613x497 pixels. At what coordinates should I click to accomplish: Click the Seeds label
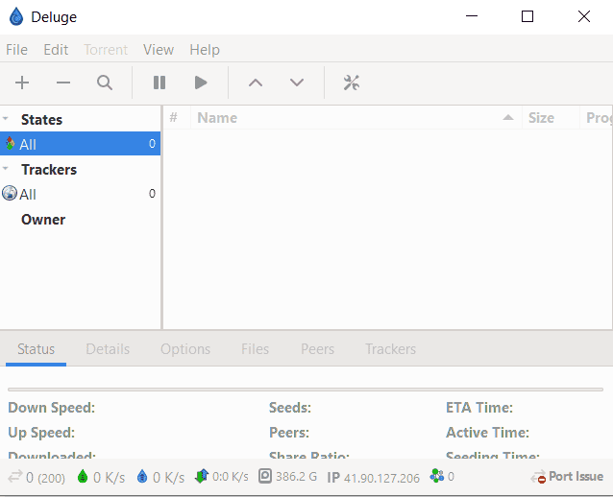tap(290, 408)
